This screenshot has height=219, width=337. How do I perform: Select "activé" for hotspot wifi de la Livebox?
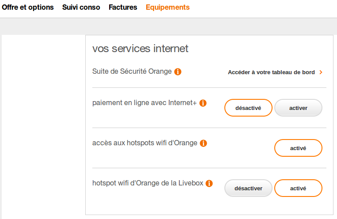tap(298, 188)
